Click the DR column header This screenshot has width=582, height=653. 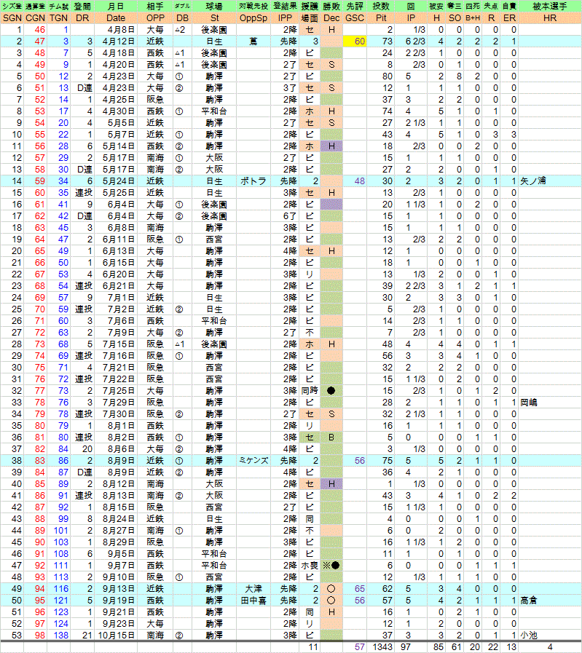point(82,18)
